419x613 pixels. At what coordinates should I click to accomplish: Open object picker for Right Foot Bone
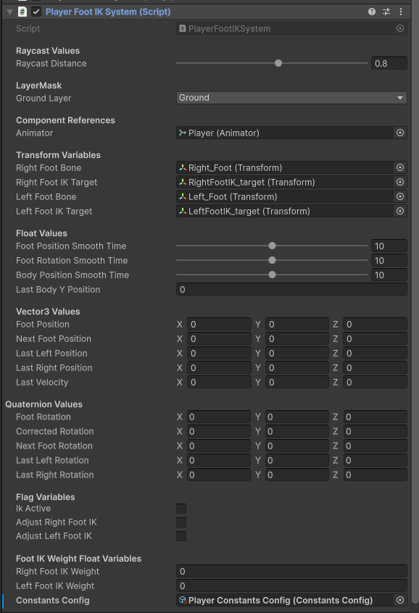point(400,167)
